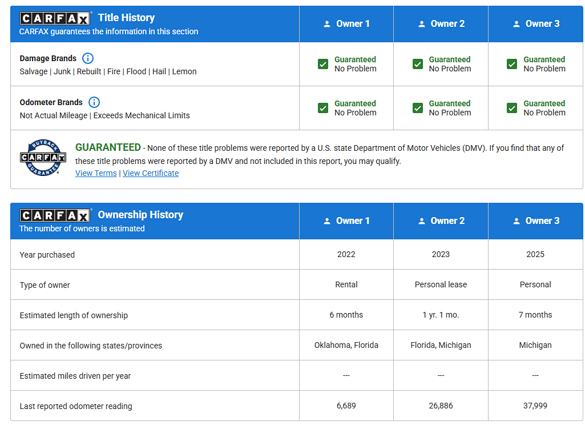Click the Oklahoma, Florida states cell
This screenshot has height=429, width=585.
346,345
